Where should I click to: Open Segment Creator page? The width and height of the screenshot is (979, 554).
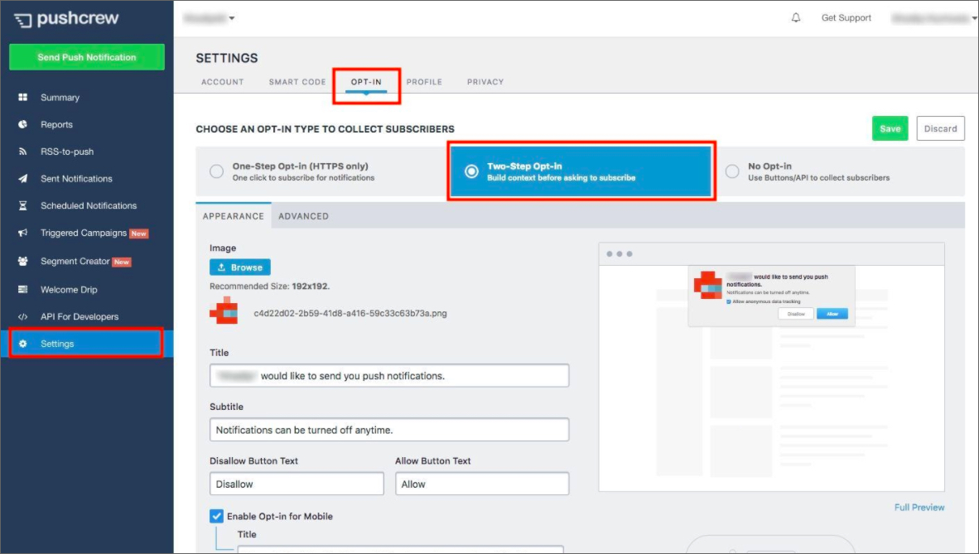point(75,261)
